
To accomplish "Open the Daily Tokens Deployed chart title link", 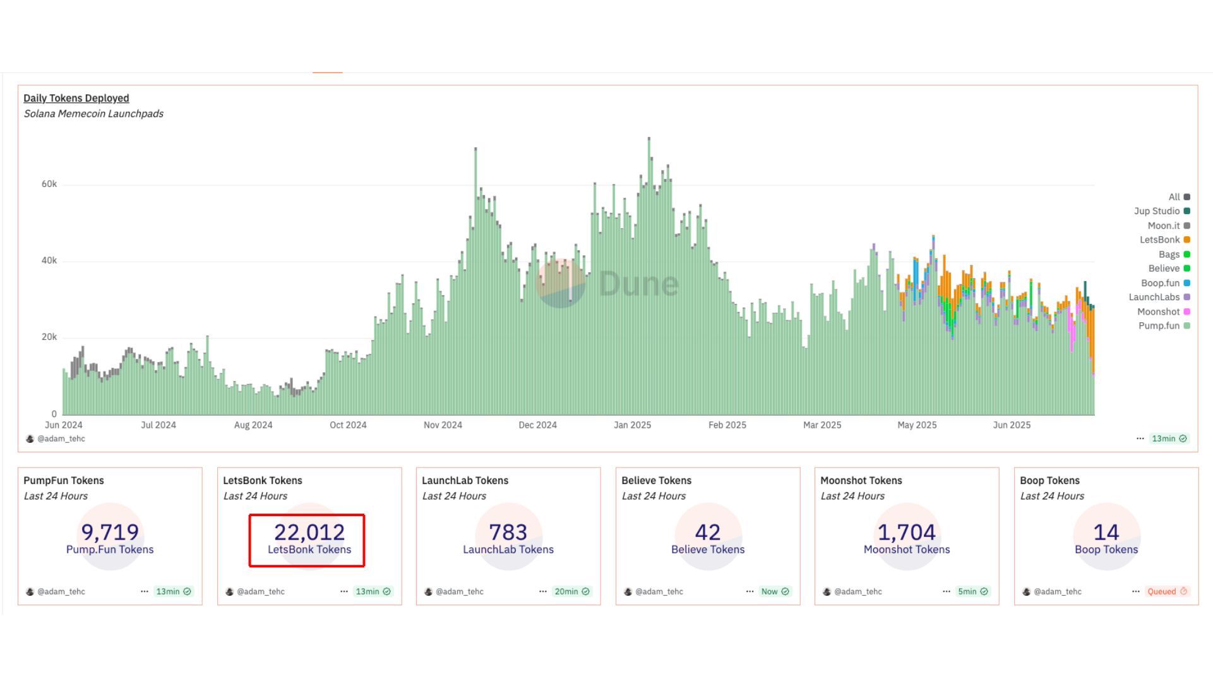I will click(76, 98).
